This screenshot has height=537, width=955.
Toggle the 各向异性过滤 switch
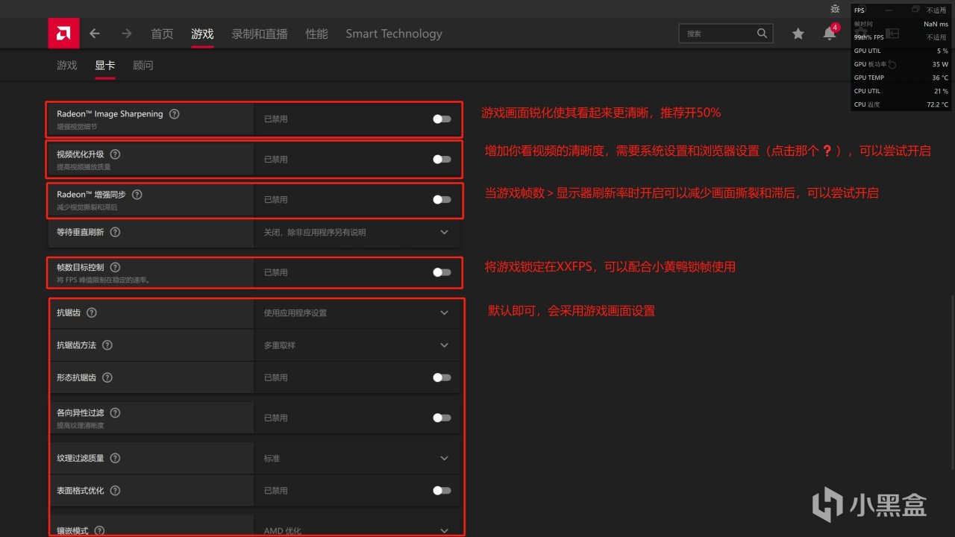pos(442,418)
